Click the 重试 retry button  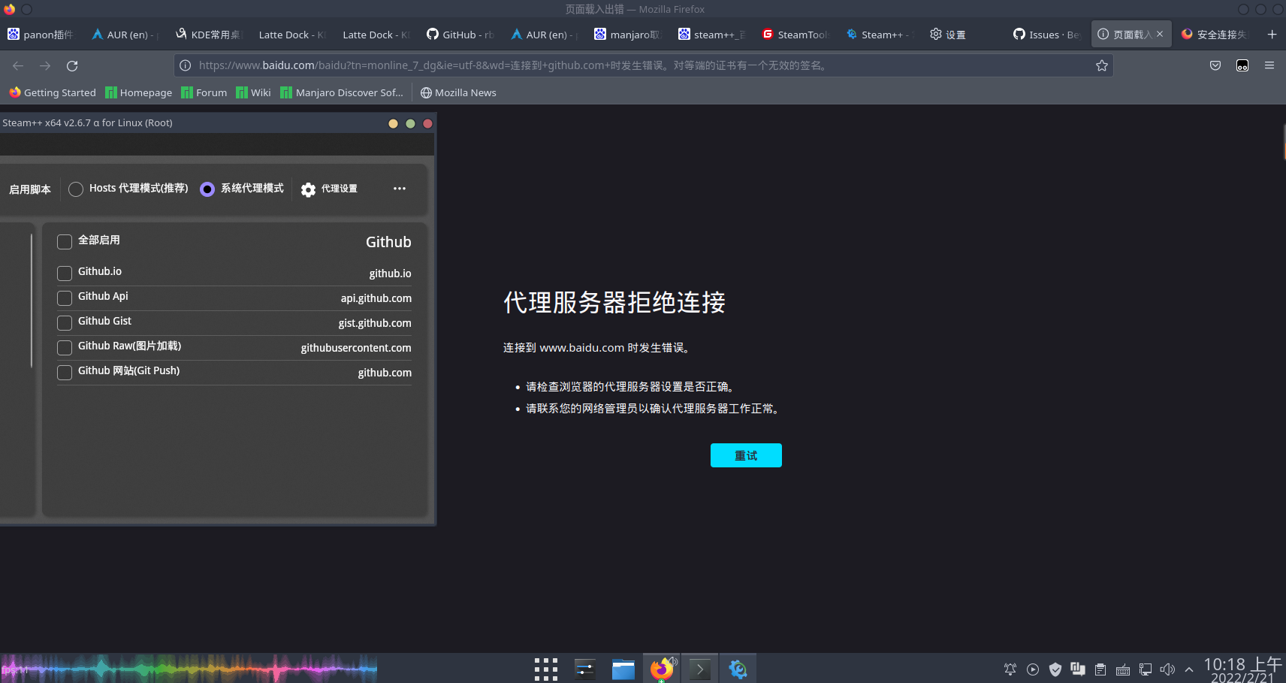tap(746, 455)
